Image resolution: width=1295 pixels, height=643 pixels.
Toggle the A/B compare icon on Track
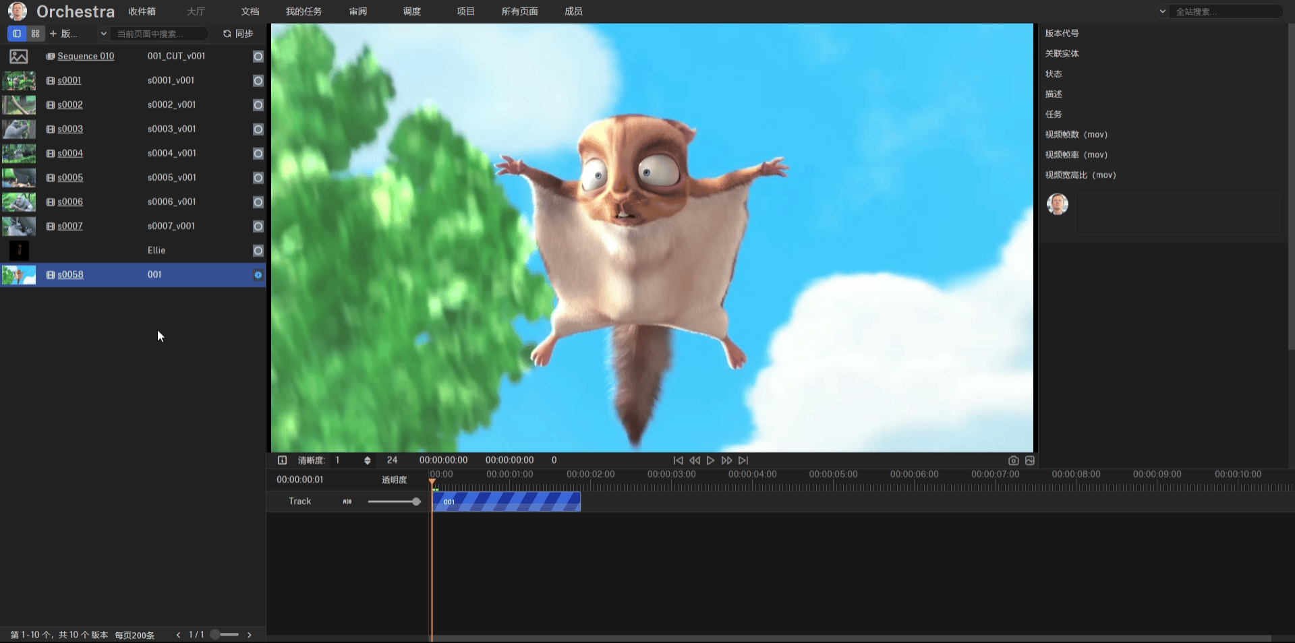pyautogui.click(x=347, y=501)
